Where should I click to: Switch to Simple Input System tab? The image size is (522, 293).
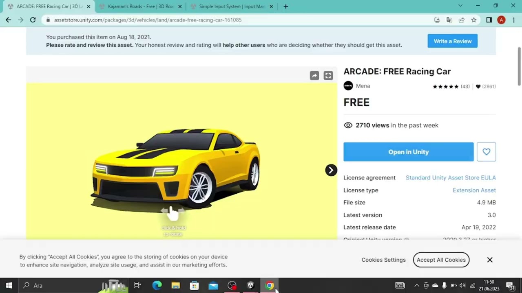click(x=232, y=7)
